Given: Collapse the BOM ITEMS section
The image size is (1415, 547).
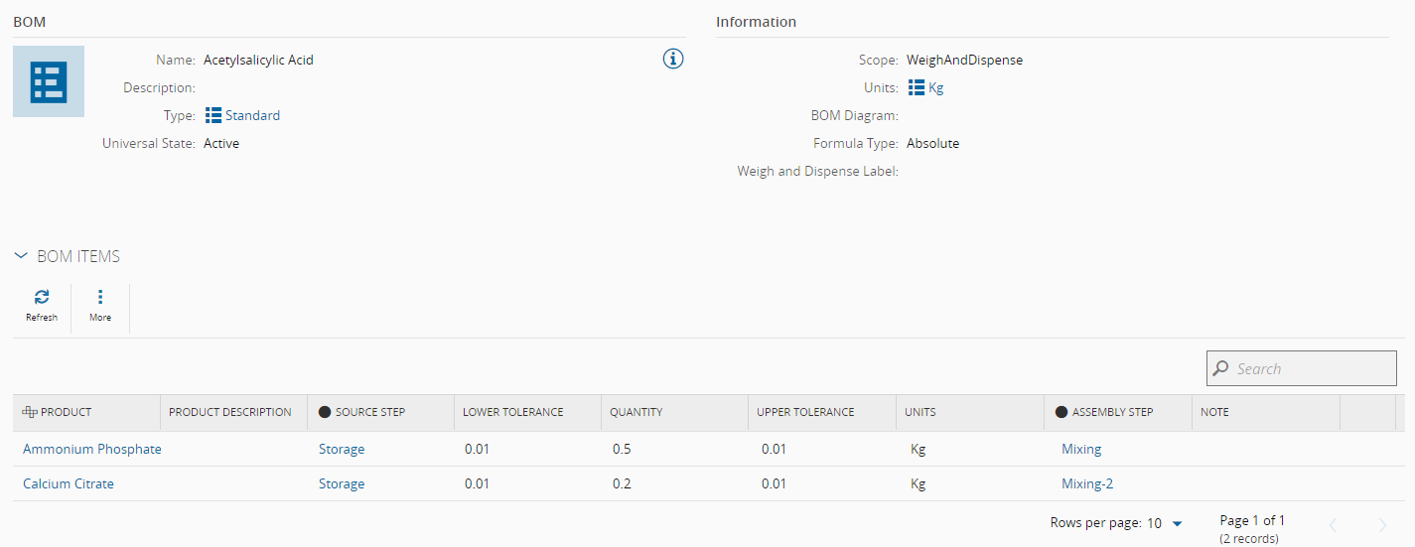Looking at the screenshot, I should [21, 256].
